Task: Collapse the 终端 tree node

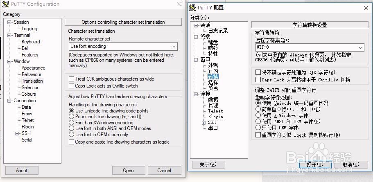Action: click(x=196, y=37)
